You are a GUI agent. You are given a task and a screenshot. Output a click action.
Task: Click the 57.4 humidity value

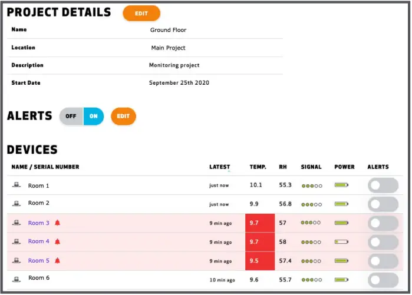click(x=285, y=261)
